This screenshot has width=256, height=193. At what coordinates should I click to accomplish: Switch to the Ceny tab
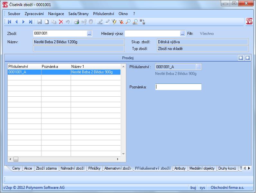16,168
